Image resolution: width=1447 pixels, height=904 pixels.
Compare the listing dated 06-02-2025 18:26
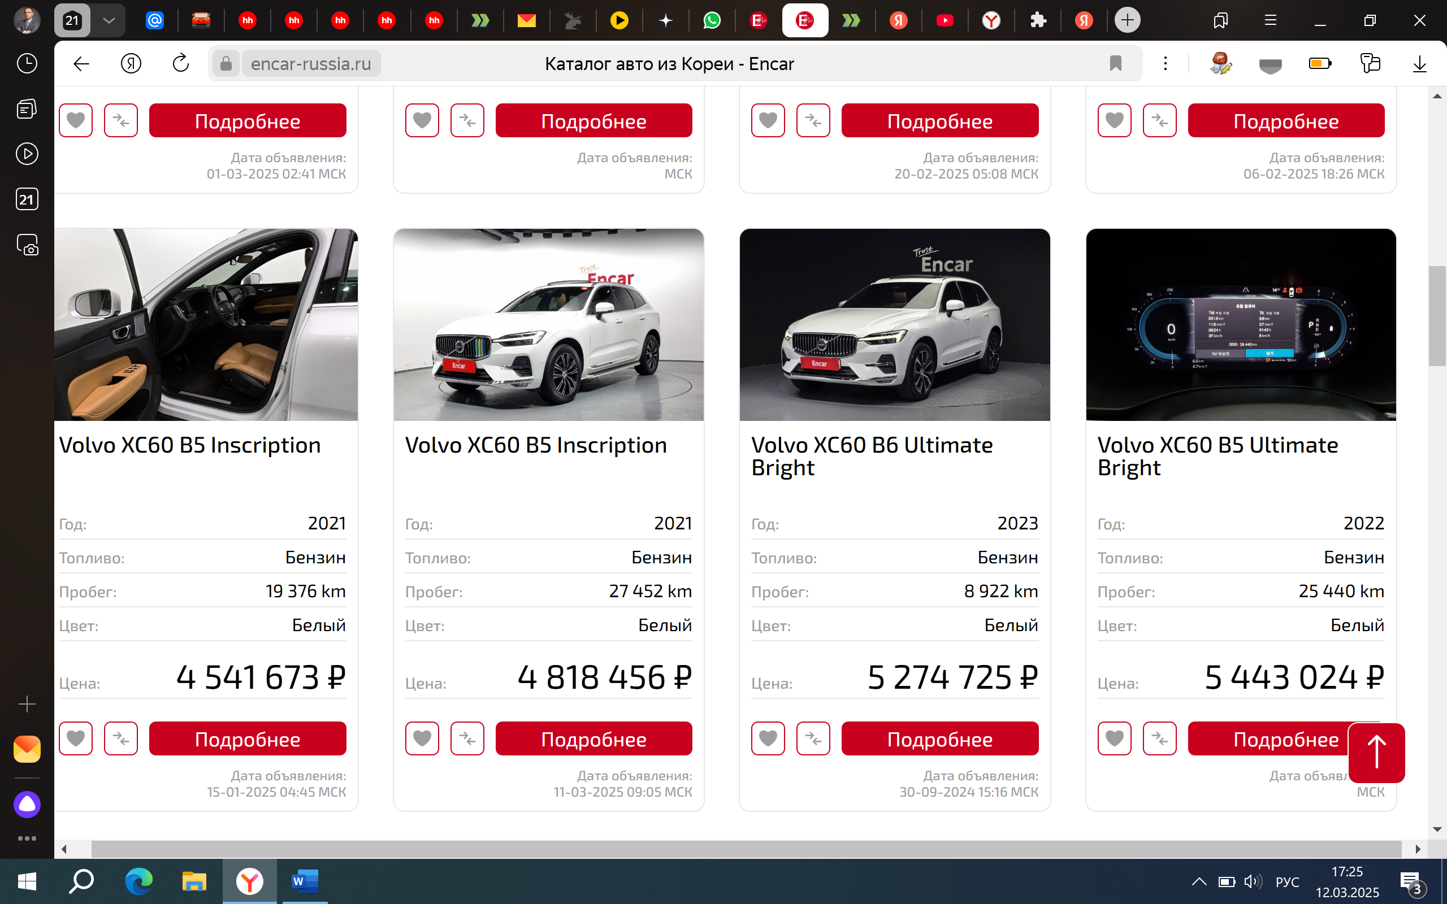click(x=1159, y=120)
